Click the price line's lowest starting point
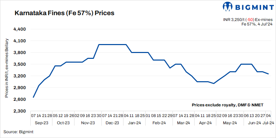 pos(33,97)
